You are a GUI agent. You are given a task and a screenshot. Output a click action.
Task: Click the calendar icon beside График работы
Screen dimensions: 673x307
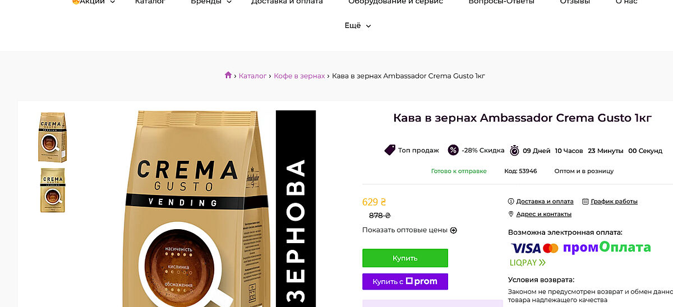(586, 201)
